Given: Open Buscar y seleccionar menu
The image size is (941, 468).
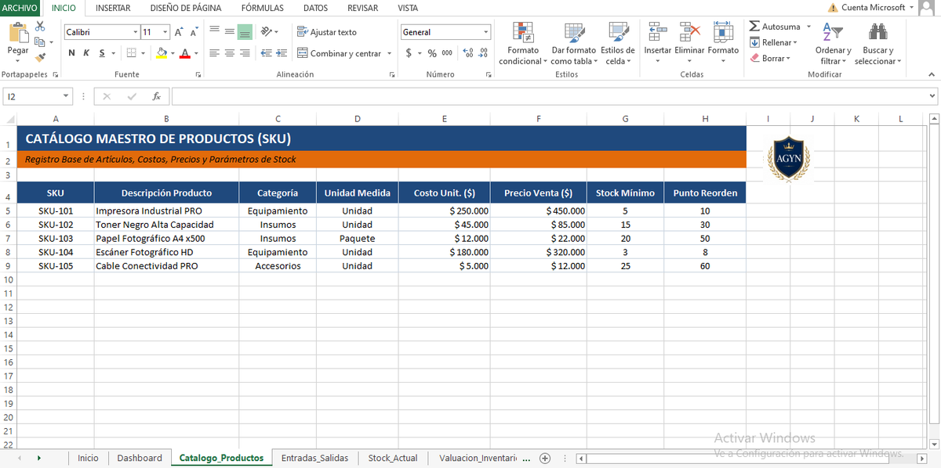Looking at the screenshot, I should tap(878, 43).
